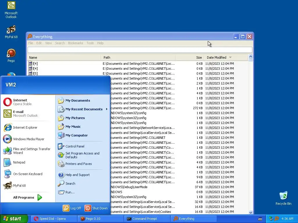Open Tools menu in Everything

tap(90, 43)
